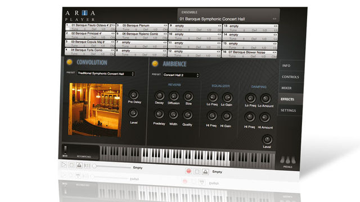The width and height of the screenshot is (360, 202).
Task: Click the Equalizer Hi Freq knob
Action: (x=212, y=116)
